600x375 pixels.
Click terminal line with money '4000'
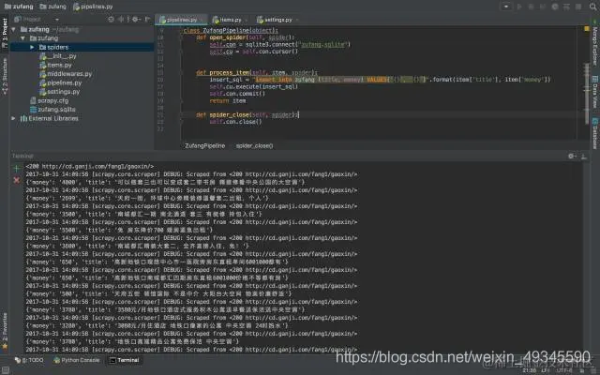165,182
